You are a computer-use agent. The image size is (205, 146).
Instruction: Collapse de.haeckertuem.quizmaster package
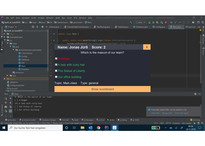coord(14,50)
